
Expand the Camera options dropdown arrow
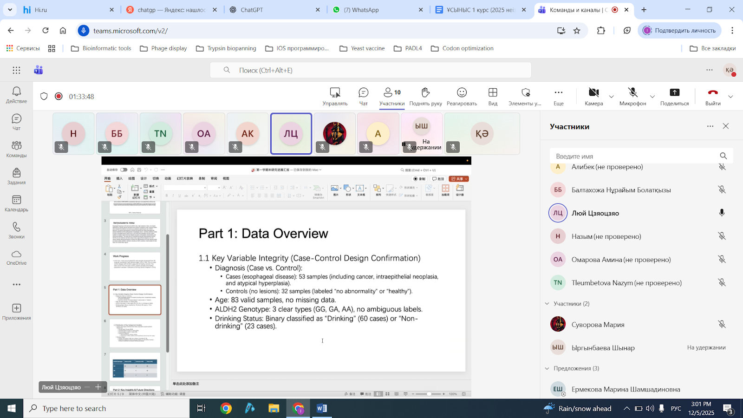point(611,97)
